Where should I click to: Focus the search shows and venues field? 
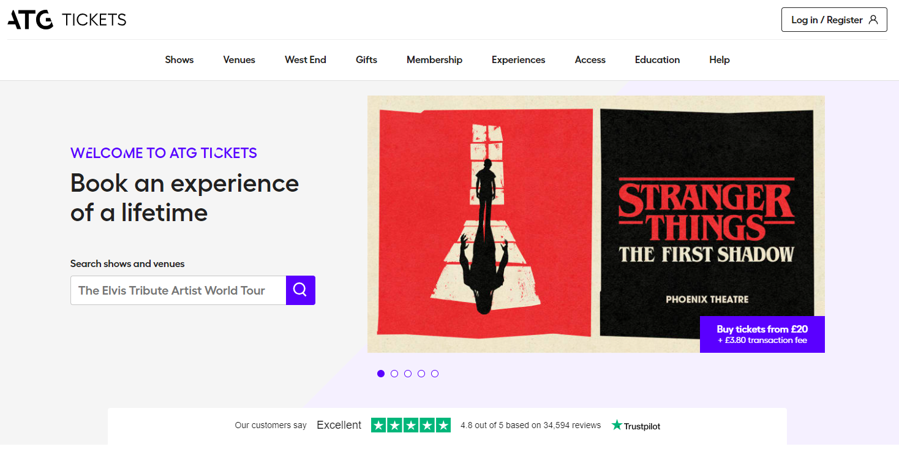click(178, 290)
